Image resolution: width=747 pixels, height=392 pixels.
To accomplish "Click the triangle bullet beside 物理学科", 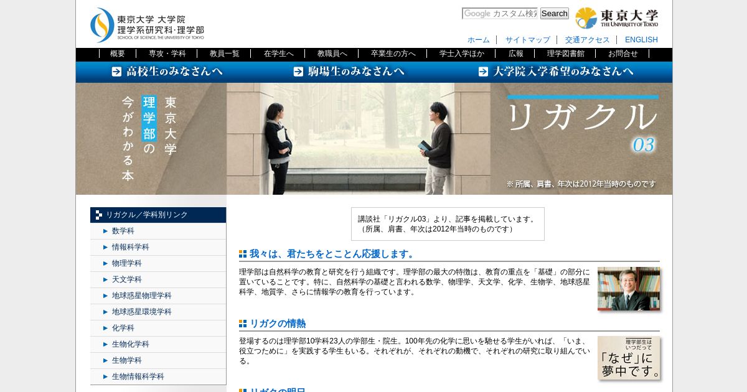I will [106, 263].
